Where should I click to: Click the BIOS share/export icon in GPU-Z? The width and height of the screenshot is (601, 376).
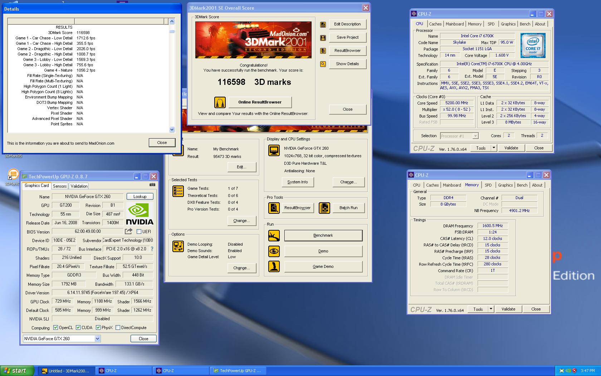click(x=128, y=231)
